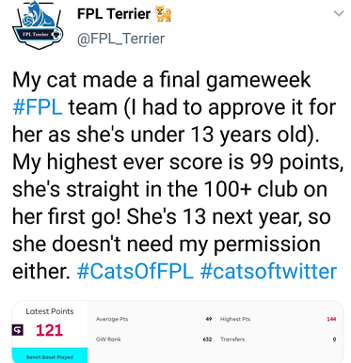This screenshot has width=351, height=363.
Task: Select the Latest Points heading
Action: [50, 311]
